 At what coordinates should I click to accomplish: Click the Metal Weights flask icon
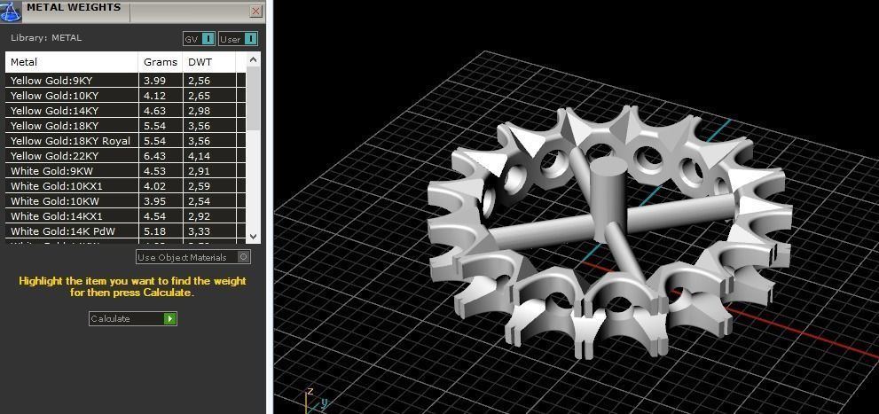tap(10, 12)
